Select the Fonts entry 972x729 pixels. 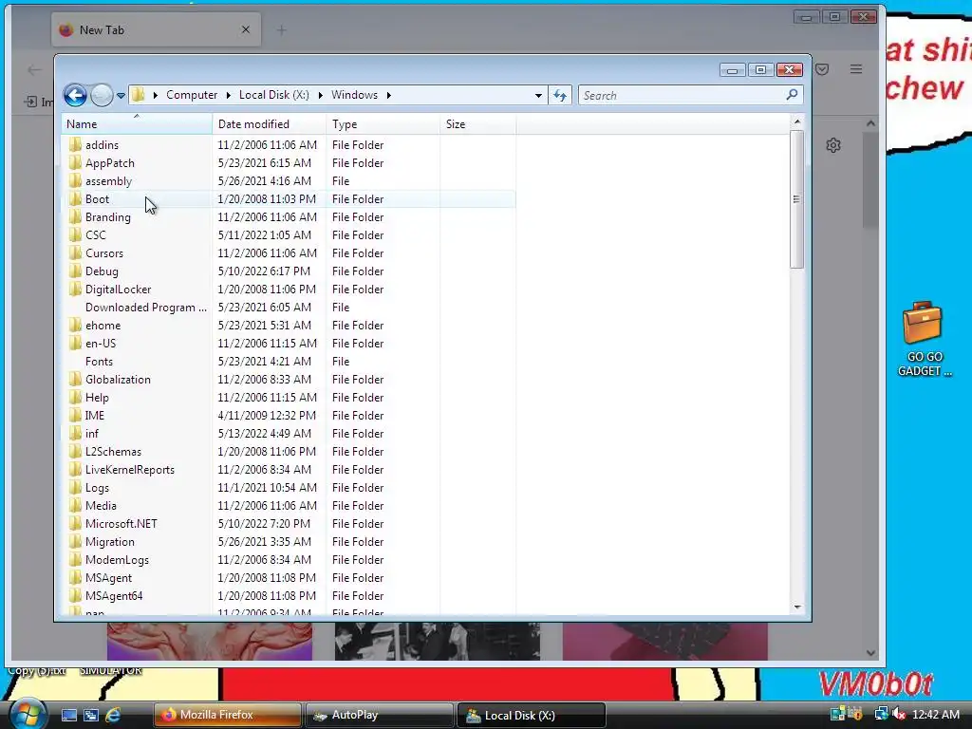click(99, 361)
